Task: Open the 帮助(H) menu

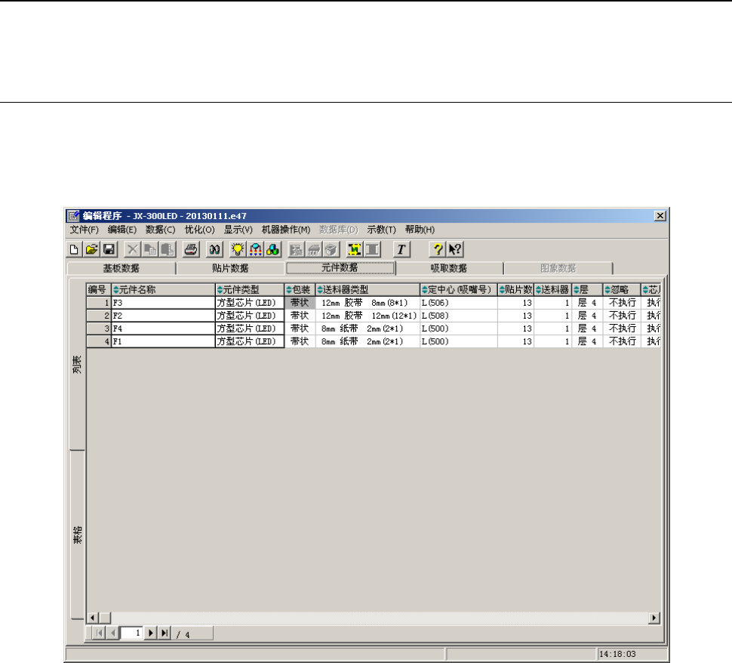Action: click(420, 230)
